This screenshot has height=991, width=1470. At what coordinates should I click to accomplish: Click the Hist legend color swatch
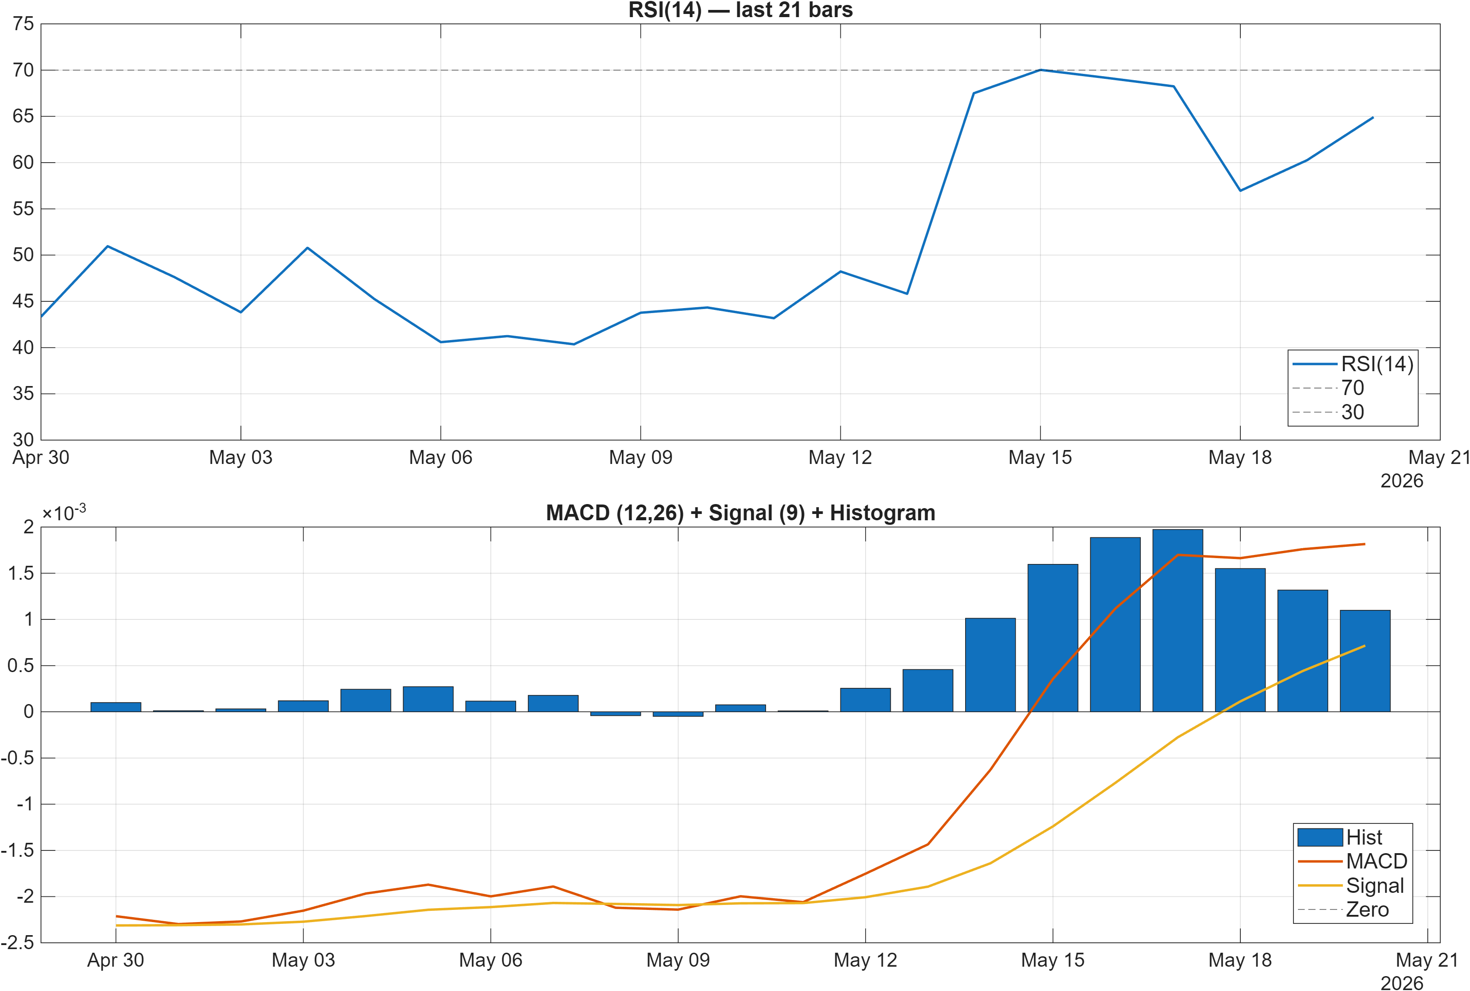click(x=1320, y=837)
